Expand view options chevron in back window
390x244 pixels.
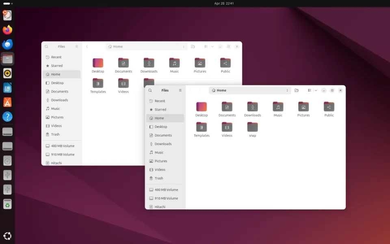coord(212,46)
